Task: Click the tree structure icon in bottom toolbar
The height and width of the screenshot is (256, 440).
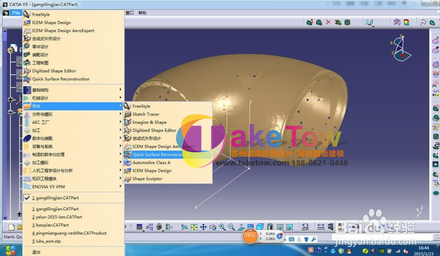Action: coord(149,227)
